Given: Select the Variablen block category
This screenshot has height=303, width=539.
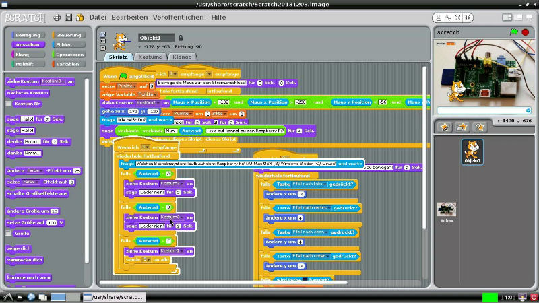Looking at the screenshot, I should (68, 64).
